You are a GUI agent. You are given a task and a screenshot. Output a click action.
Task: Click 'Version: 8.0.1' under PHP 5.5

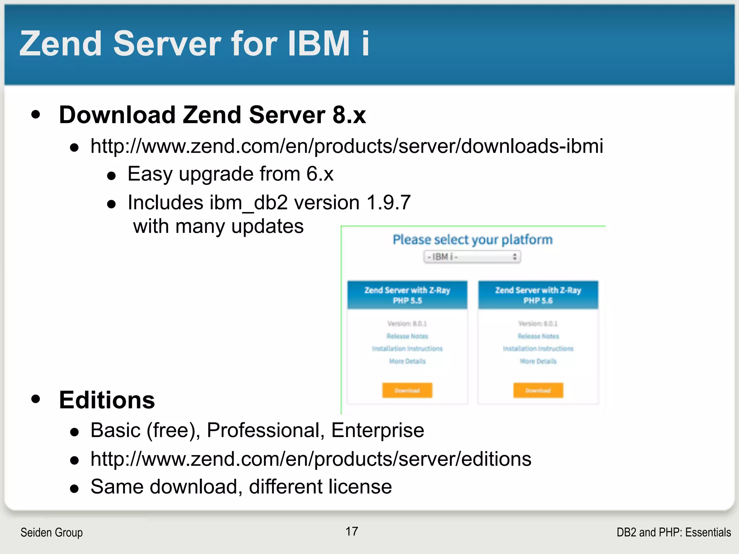coord(407,324)
